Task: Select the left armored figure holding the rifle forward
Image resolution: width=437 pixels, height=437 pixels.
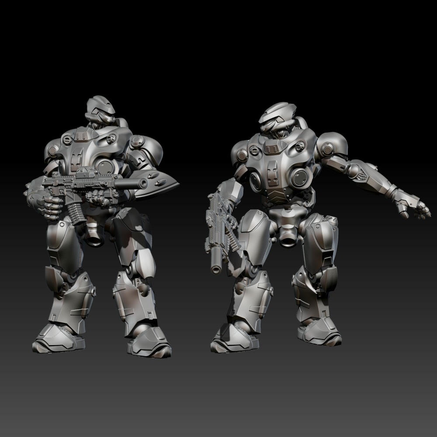Action: 102,227
